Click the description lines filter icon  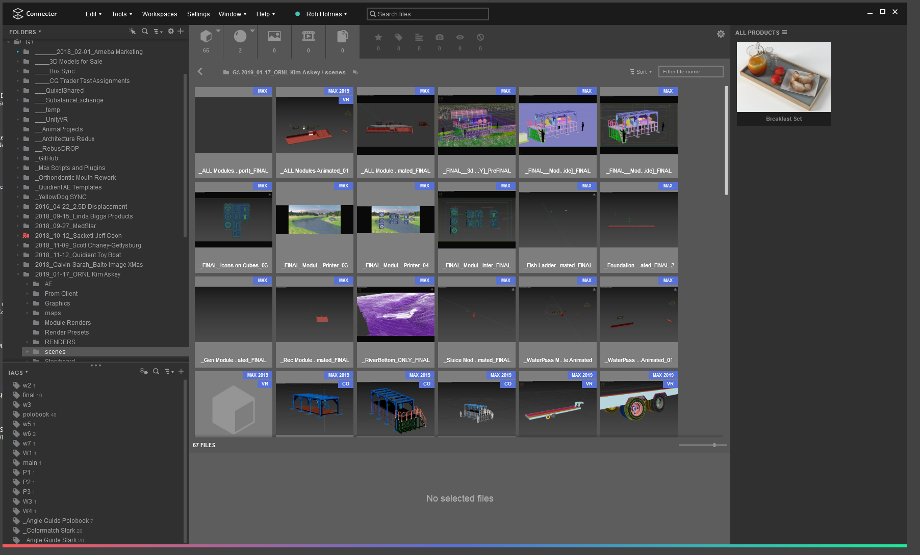click(x=419, y=37)
